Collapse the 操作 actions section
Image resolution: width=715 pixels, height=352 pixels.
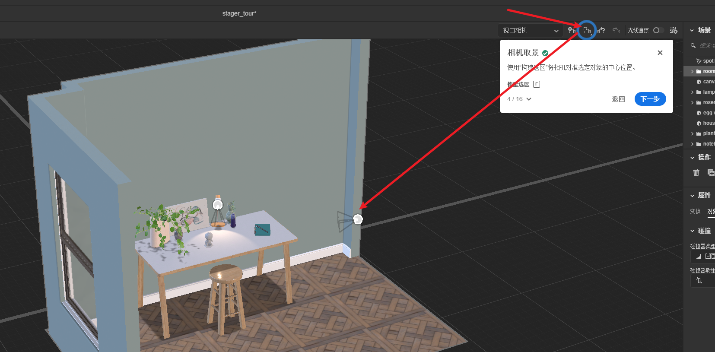coord(692,158)
